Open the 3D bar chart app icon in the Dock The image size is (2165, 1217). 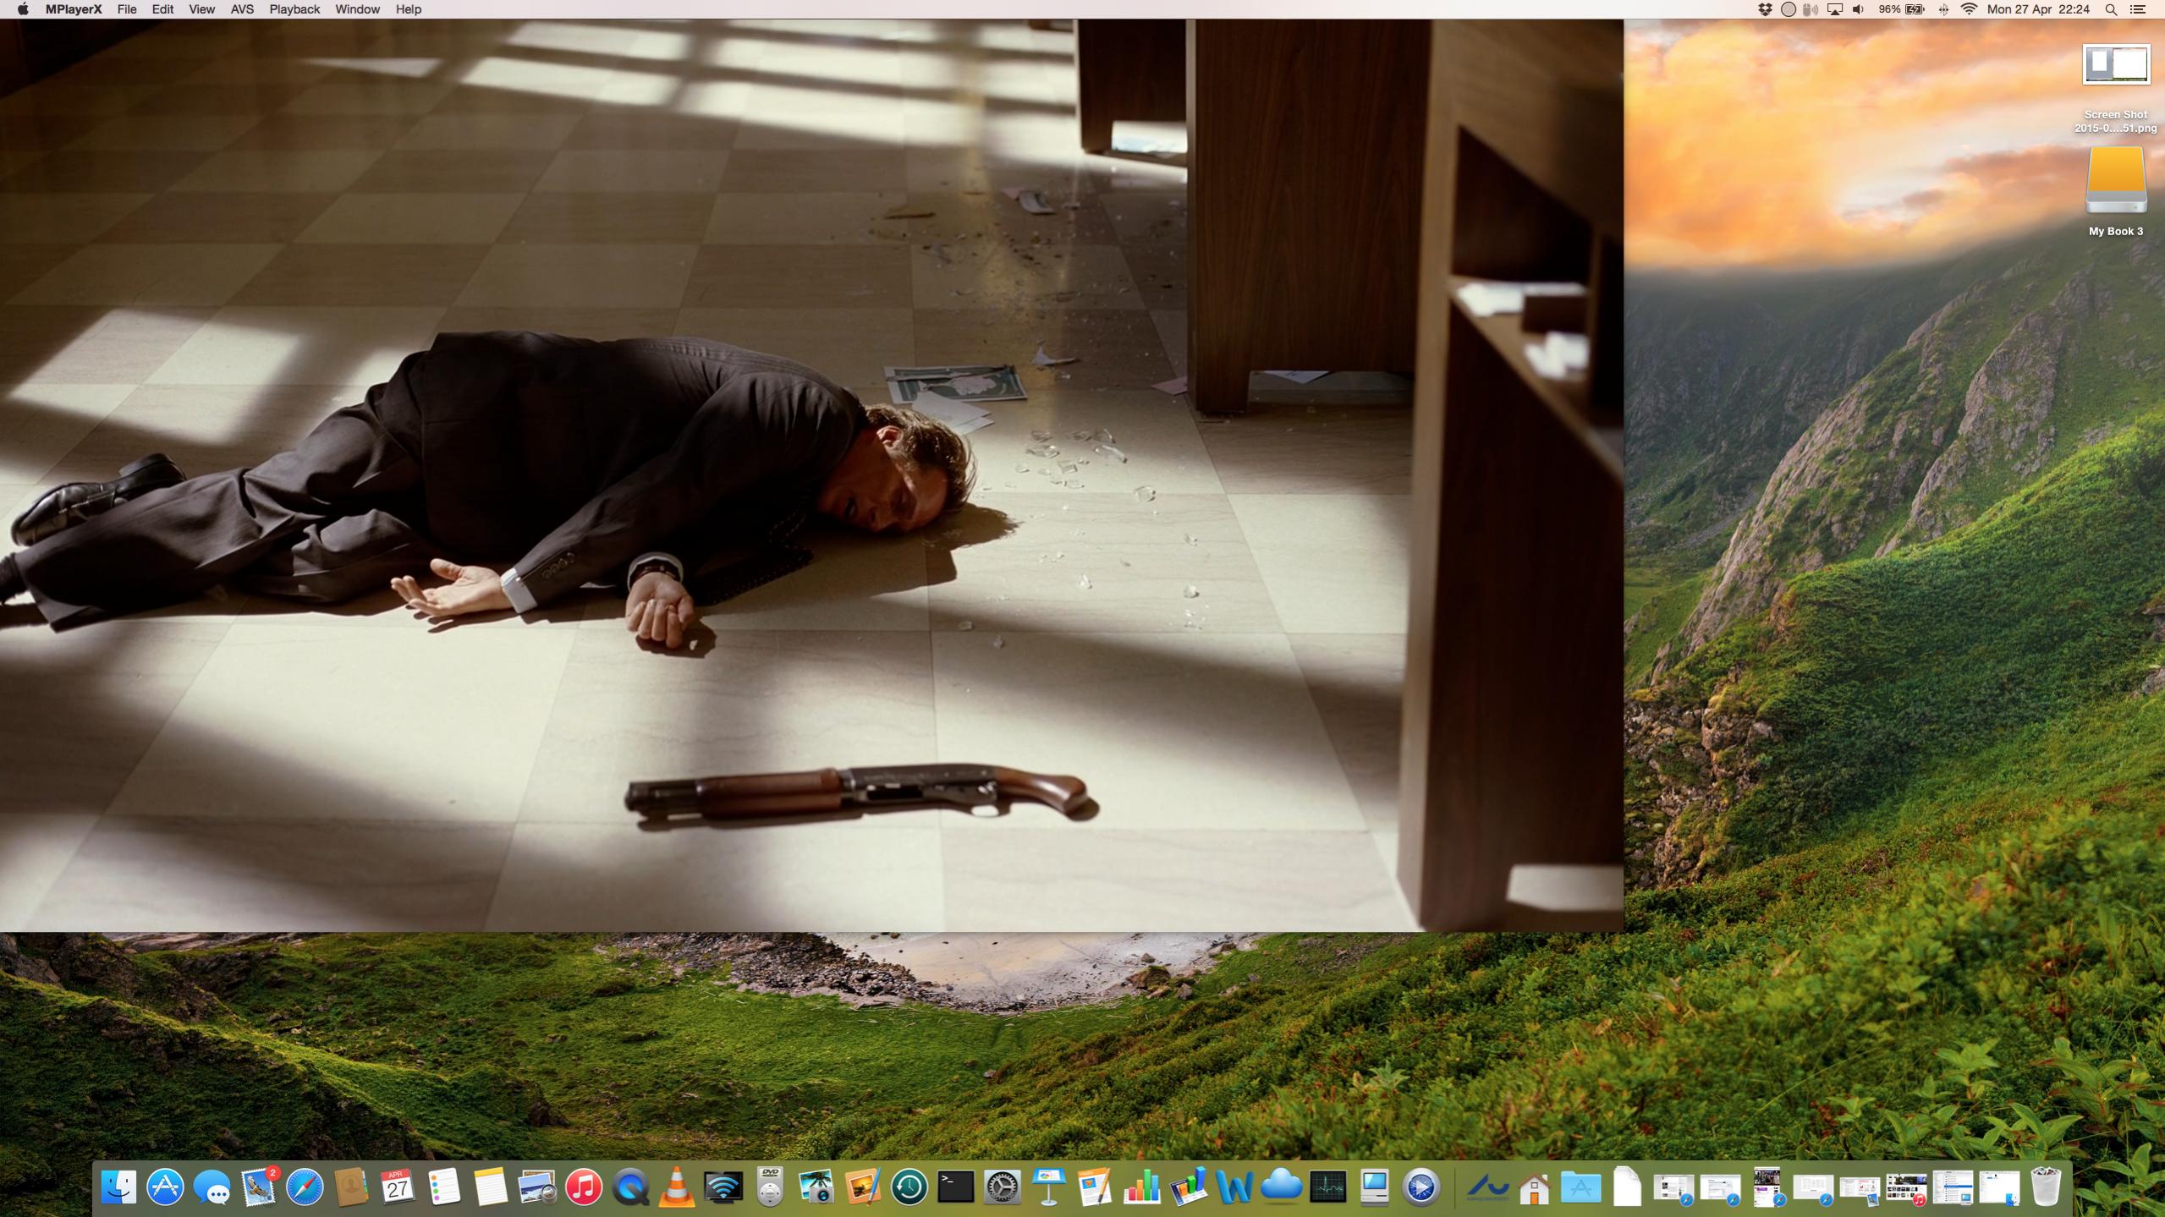tap(1188, 1187)
